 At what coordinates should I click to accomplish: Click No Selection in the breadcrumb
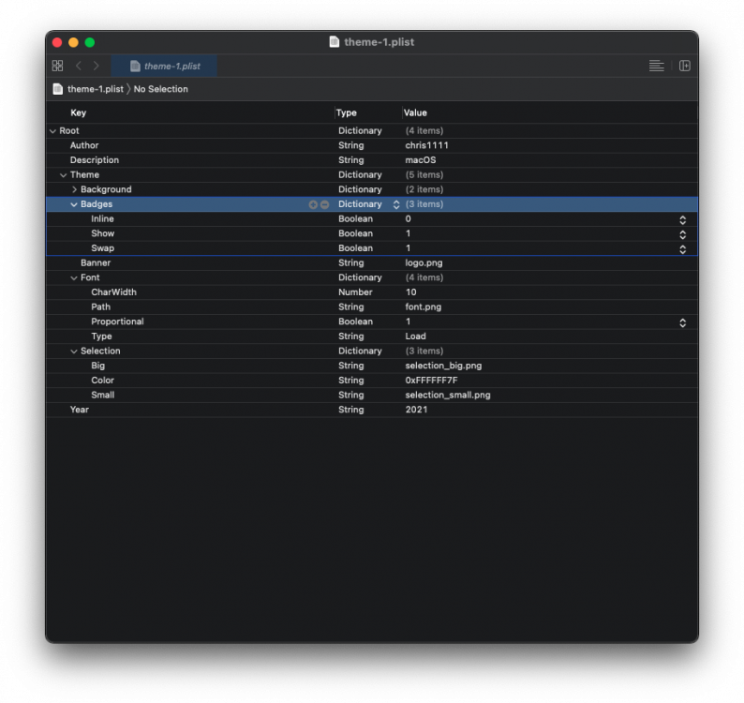(x=161, y=89)
